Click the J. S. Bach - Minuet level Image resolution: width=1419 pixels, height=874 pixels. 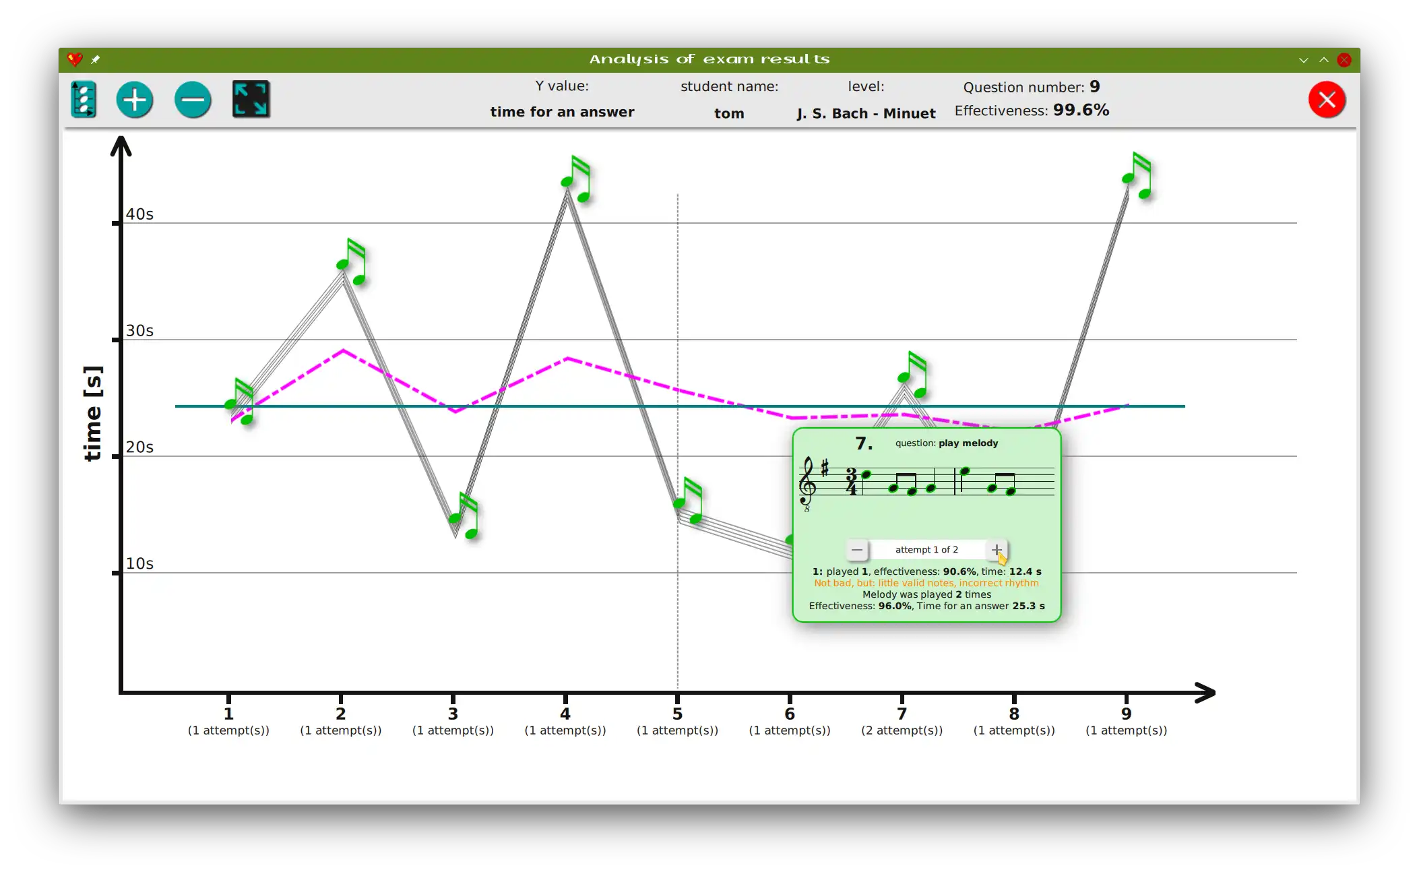click(866, 113)
